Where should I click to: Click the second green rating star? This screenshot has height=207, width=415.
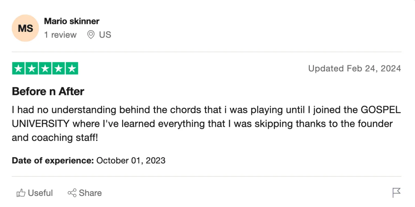[32, 68]
